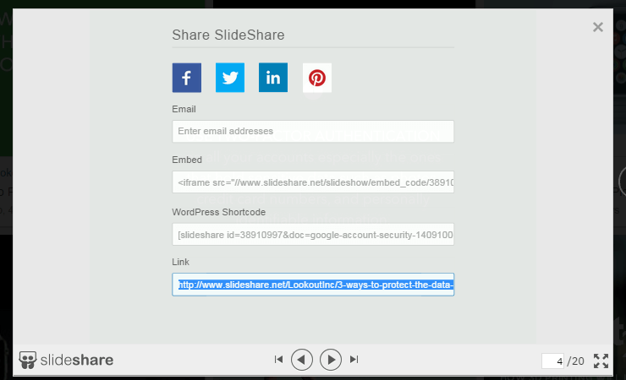
Task: Pin the SlideShare with the Pinterest icon
Action: [317, 78]
